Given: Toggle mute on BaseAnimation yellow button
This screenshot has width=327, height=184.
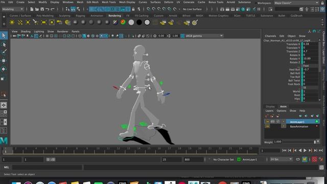Looking at the screenshot, I should tap(267, 126).
